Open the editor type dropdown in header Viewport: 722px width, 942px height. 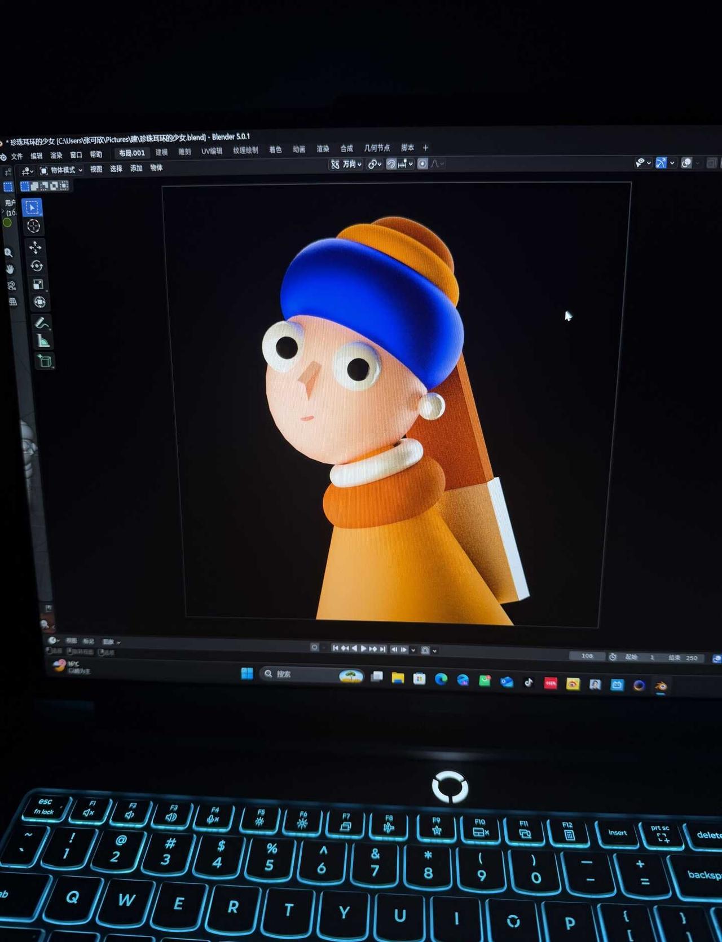click(x=27, y=171)
